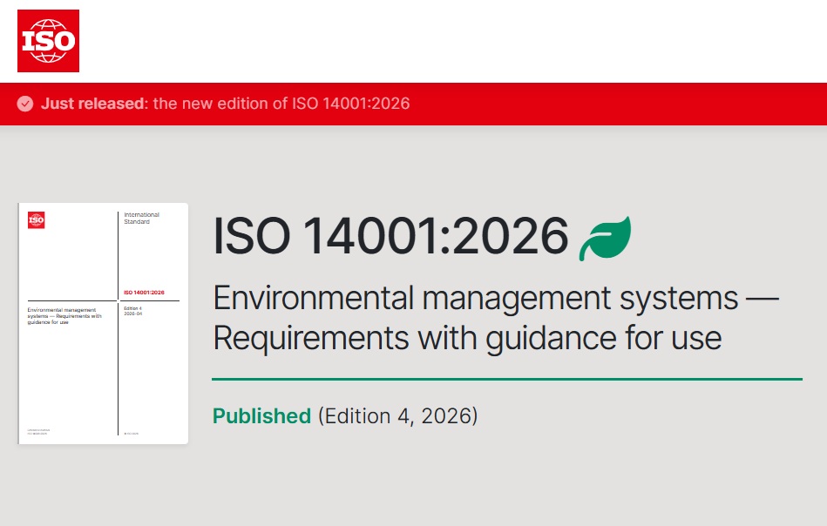Image resolution: width=827 pixels, height=526 pixels.
Task: Click the "(Edition 4, 2026)" text
Action: pos(397,416)
